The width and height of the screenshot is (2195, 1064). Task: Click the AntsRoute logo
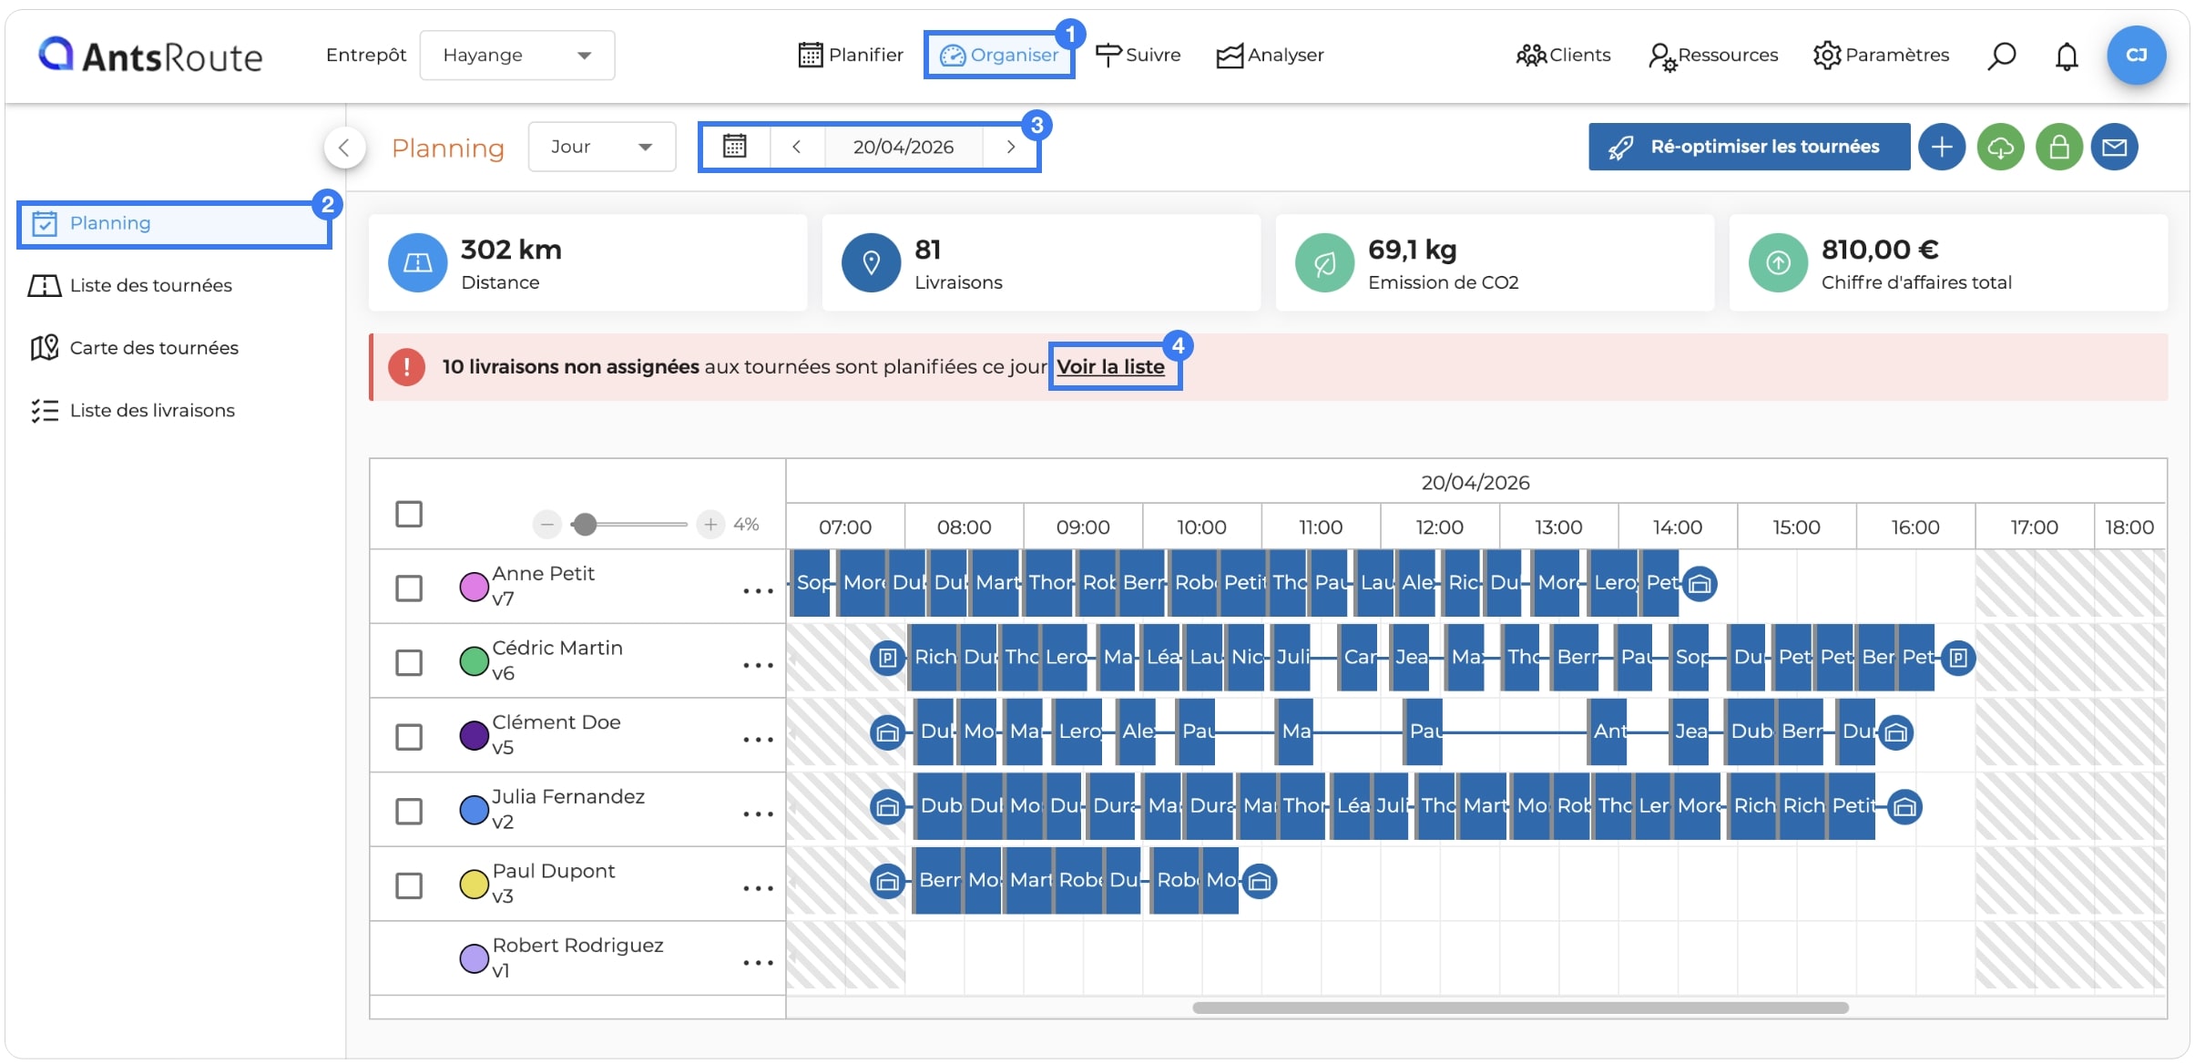pyautogui.click(x=150, y=56)
